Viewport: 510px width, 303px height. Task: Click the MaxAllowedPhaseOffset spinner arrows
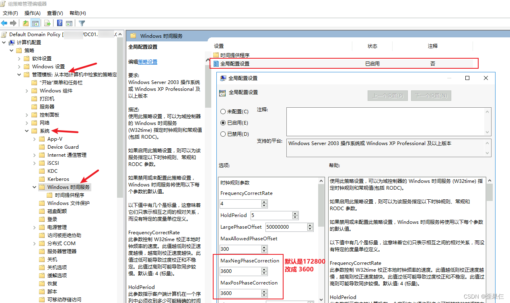click(x=264, y=249)
